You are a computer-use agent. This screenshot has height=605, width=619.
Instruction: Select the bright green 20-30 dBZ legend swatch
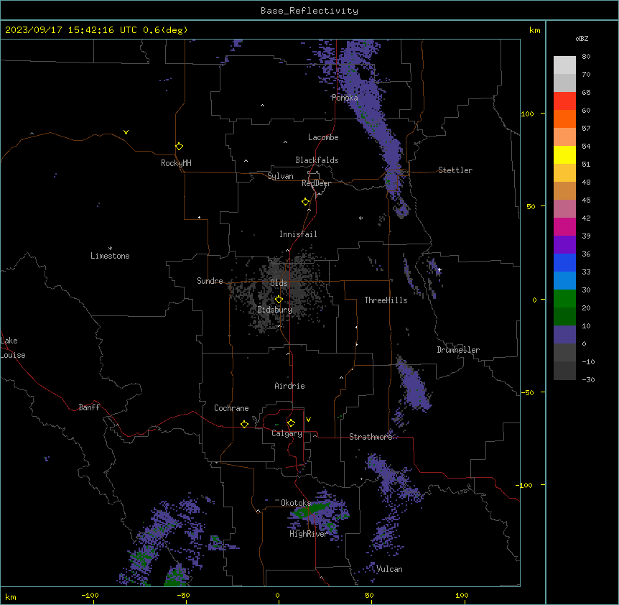click(564, 299)
